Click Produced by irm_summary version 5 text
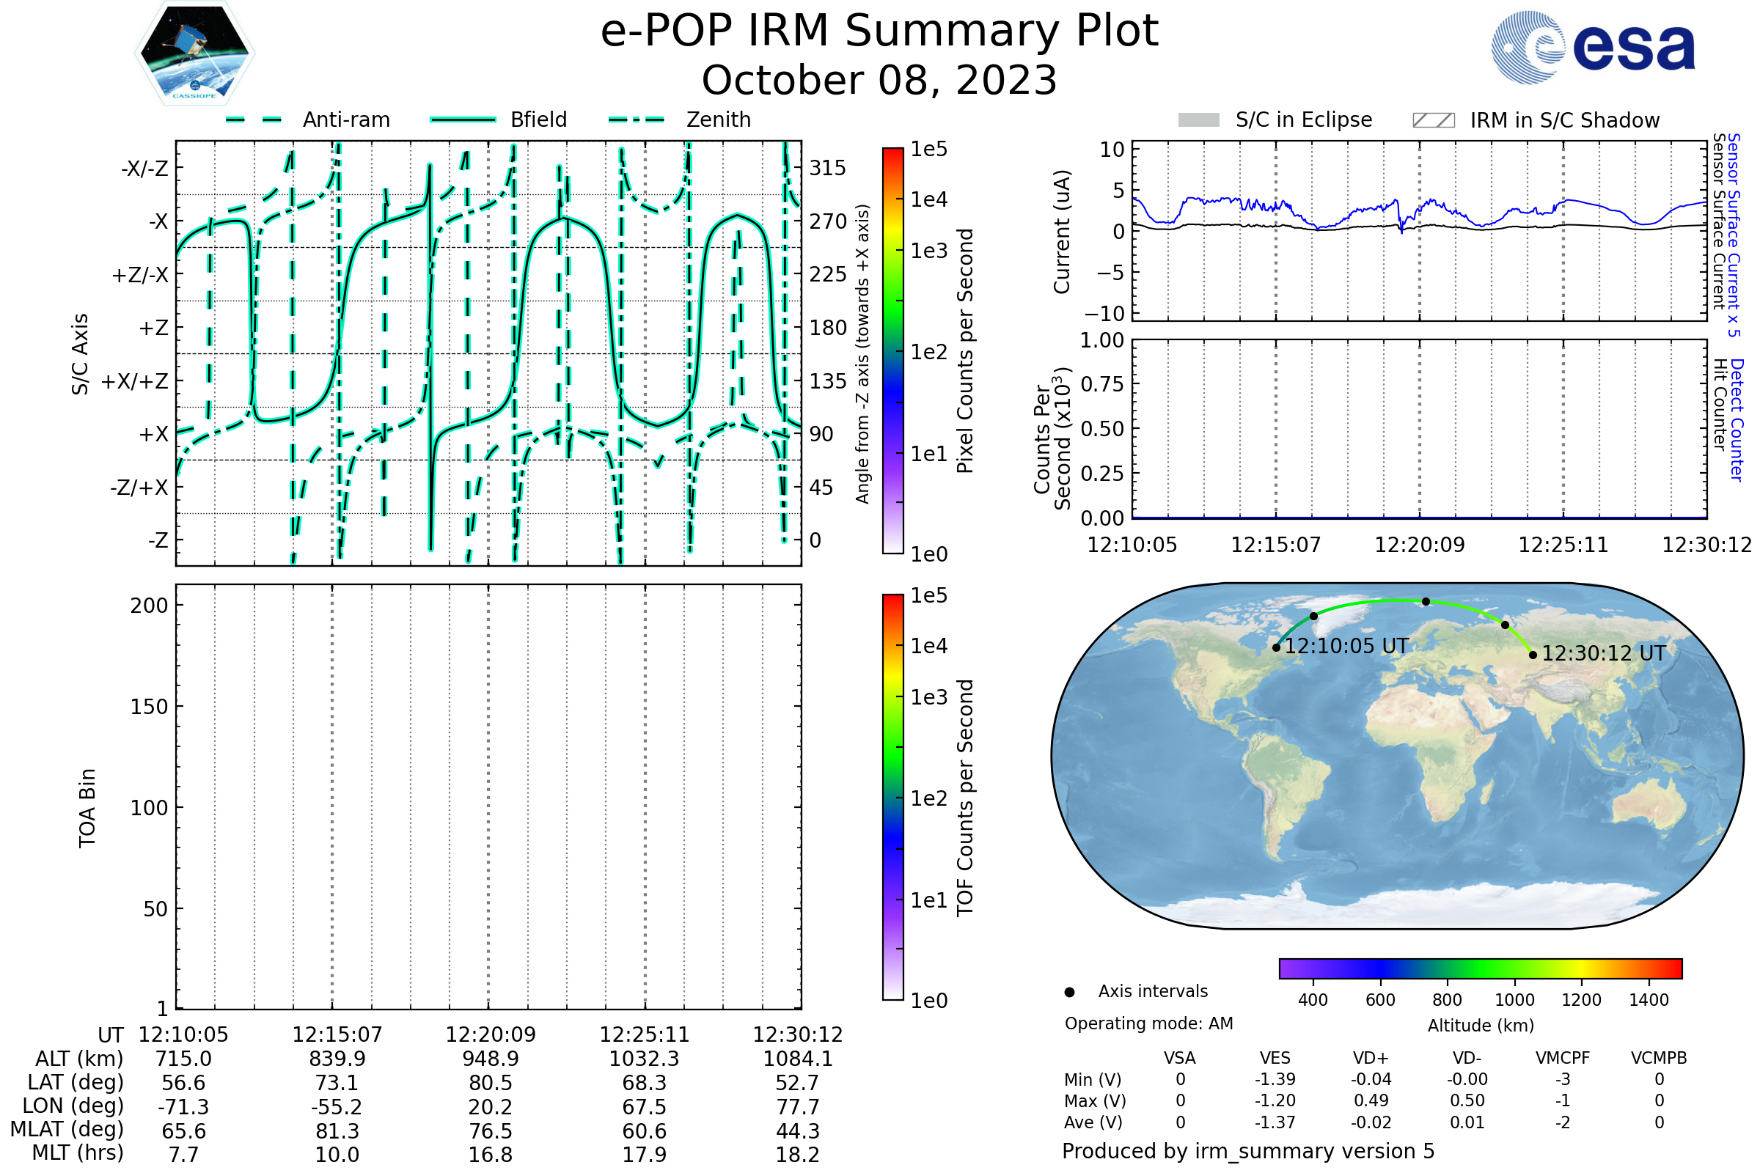Image resolution: width=1760 pixels, height=1173 pixels. pos(1248,1150)
